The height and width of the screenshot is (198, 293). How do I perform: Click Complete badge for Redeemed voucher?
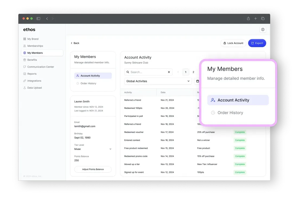click(x=240, y=132)
